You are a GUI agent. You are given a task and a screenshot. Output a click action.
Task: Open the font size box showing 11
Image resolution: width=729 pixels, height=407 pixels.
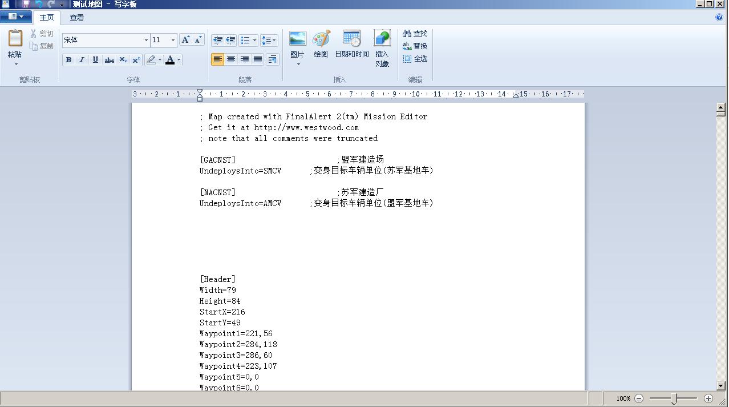[163, 40]
